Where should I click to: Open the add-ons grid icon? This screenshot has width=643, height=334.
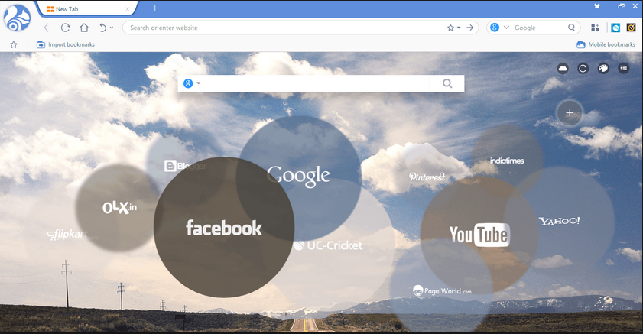(595, 28)
